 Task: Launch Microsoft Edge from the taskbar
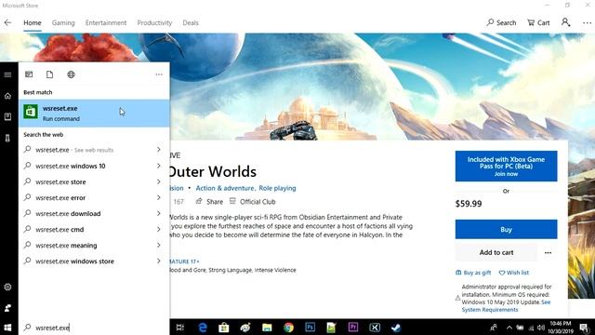203,328
